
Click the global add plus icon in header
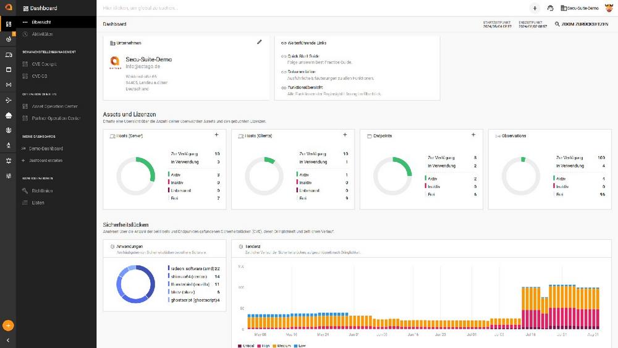pyautogui.click(x=535, y=8)
